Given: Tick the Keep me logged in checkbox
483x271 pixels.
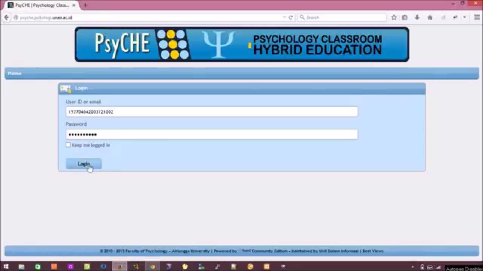Looking at the screenshot, I should [x=68, y=145].
